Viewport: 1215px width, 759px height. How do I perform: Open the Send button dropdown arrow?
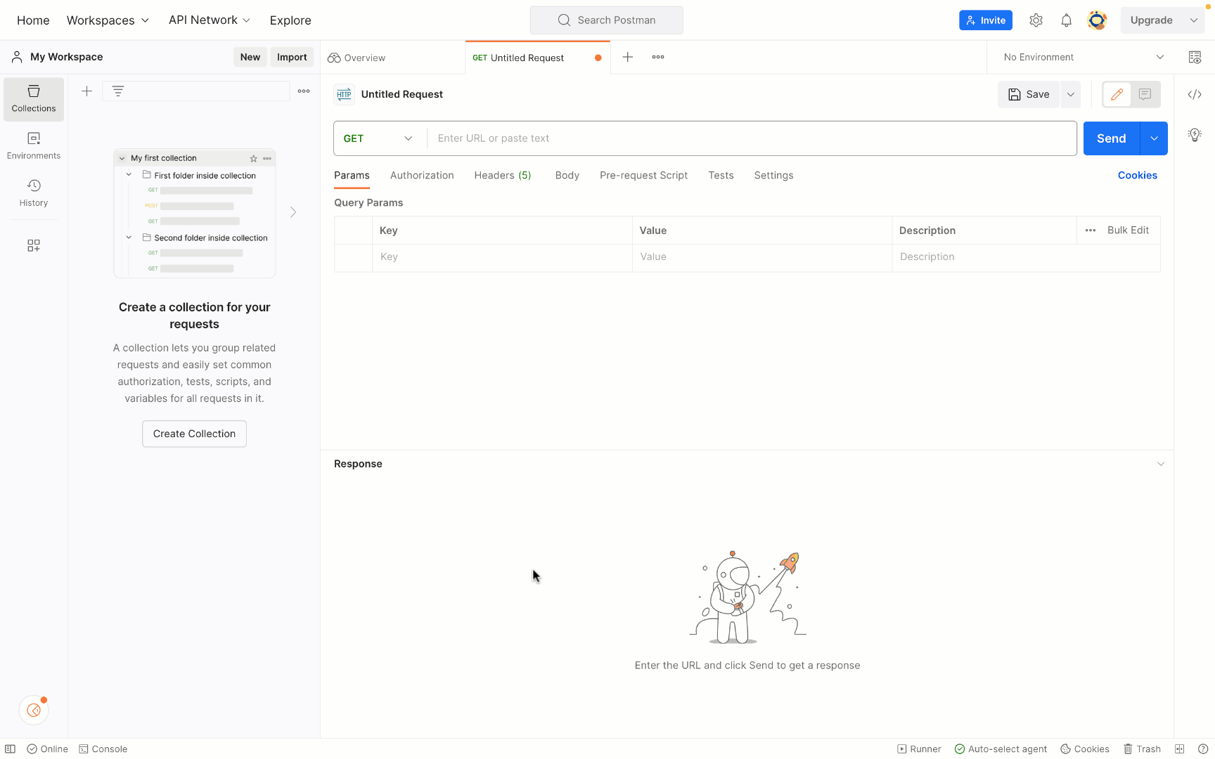1154,138
